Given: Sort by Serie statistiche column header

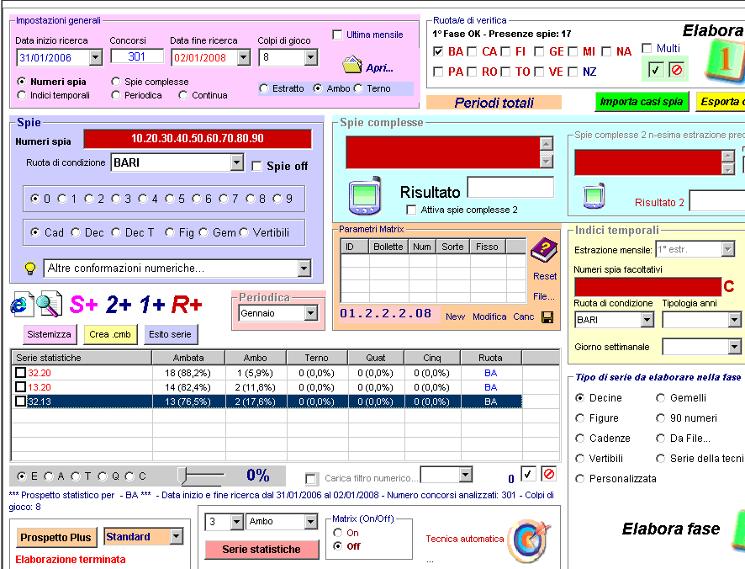Looking at the screenshot, I should pyautogui.click(x=81, y=358).
